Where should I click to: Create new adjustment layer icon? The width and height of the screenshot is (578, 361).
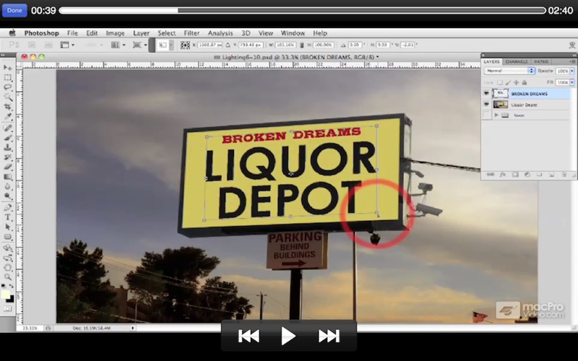[527, 175]
